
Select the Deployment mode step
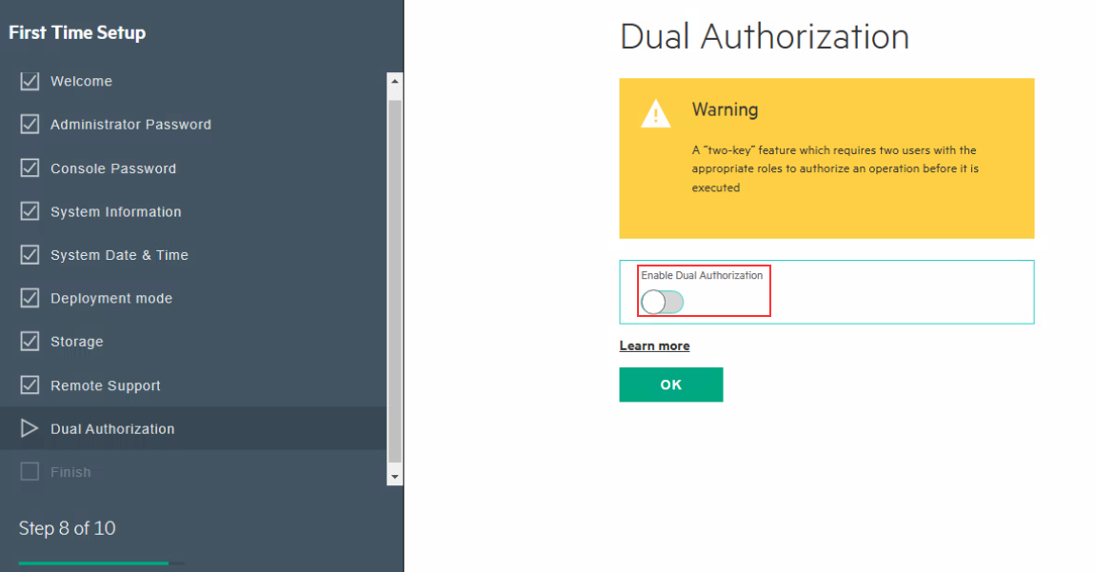pyautogui.click(x=111, y=298)
